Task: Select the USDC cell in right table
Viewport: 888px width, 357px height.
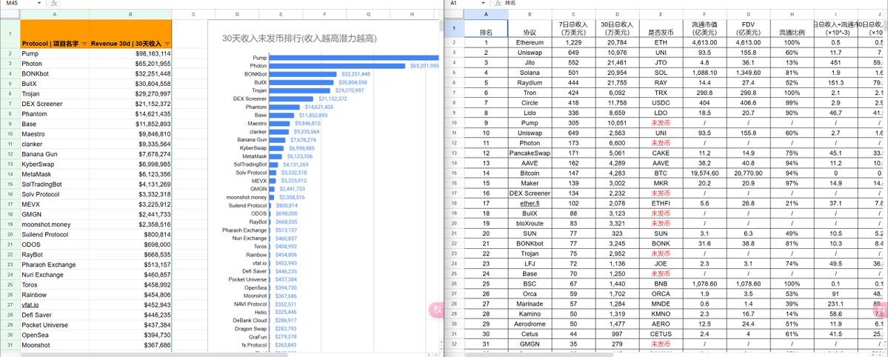Action: click(661, 103)
